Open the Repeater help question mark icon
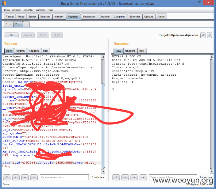Image resolution: width=216 pixels, height=189 pixels. pyautogui.click(x=209, y=35)
